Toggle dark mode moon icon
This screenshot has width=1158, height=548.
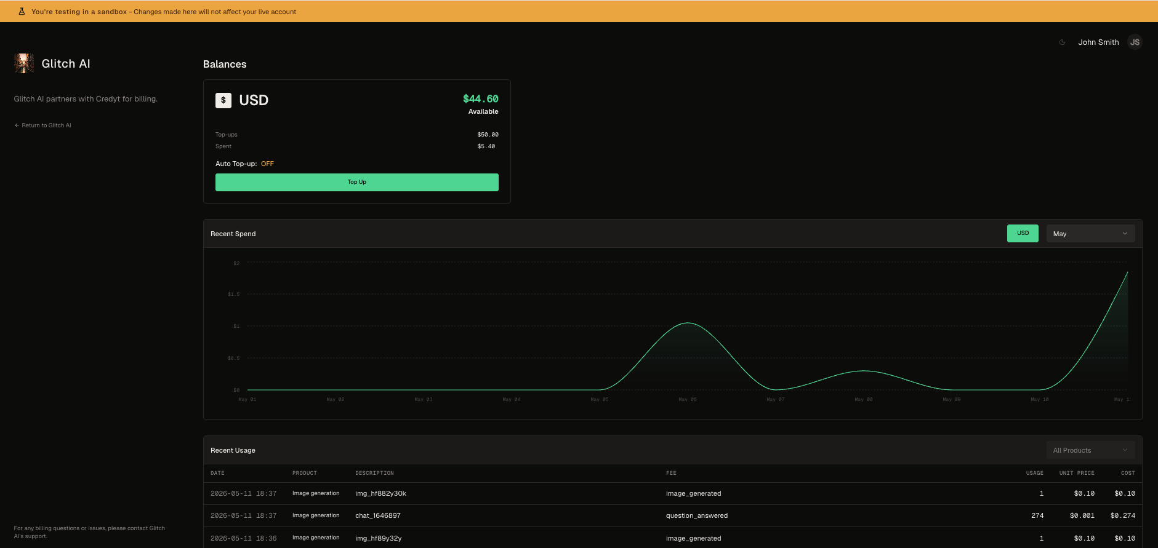(x=1062, y=42)
